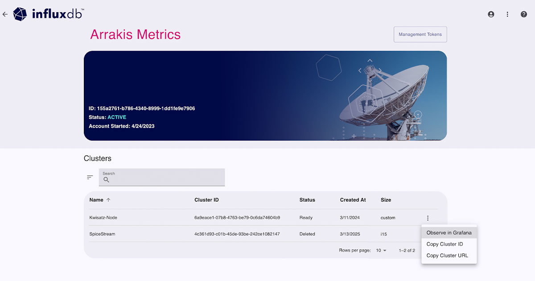The height and width of the screenshot is (281, 535).
Task: Expand the Size column header
Action: click(386, 200)
